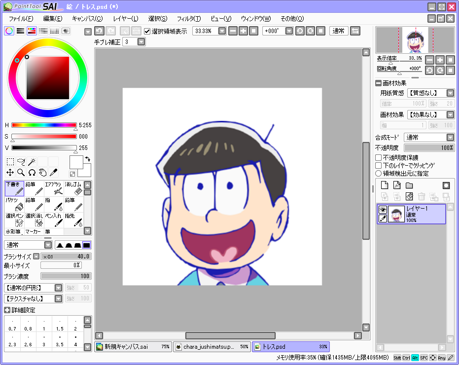Create a new linework layer

[x=397, y=185]
